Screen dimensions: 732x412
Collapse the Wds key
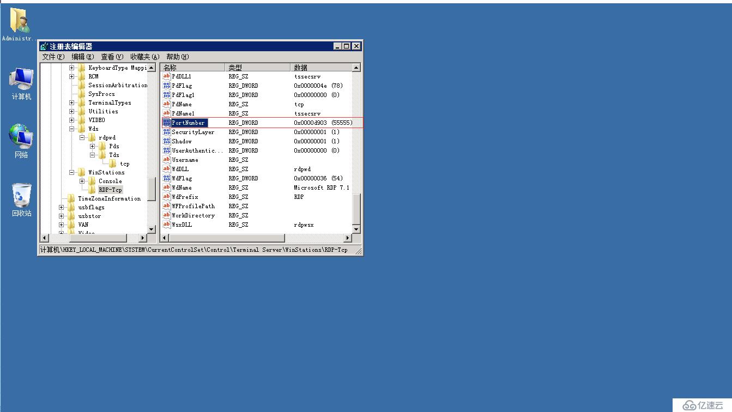71,129
